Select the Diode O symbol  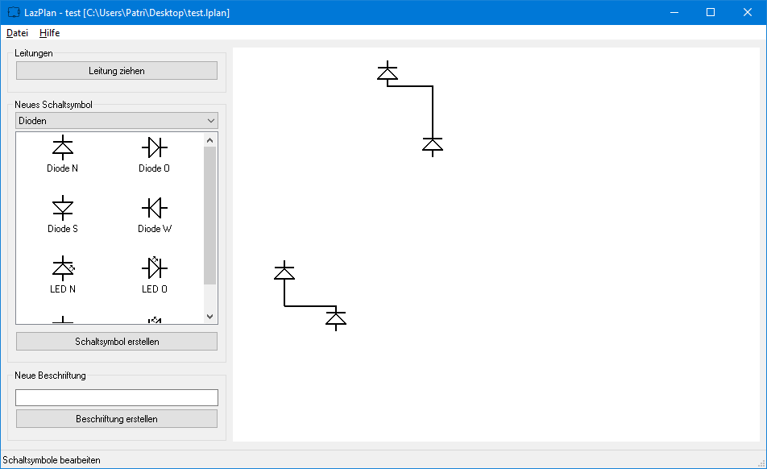click(154, 147)
